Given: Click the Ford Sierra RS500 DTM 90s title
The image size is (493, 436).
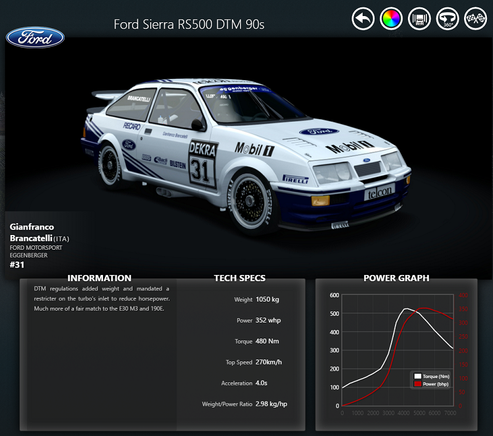Looking at the screenshot, I should click(189, 25).
